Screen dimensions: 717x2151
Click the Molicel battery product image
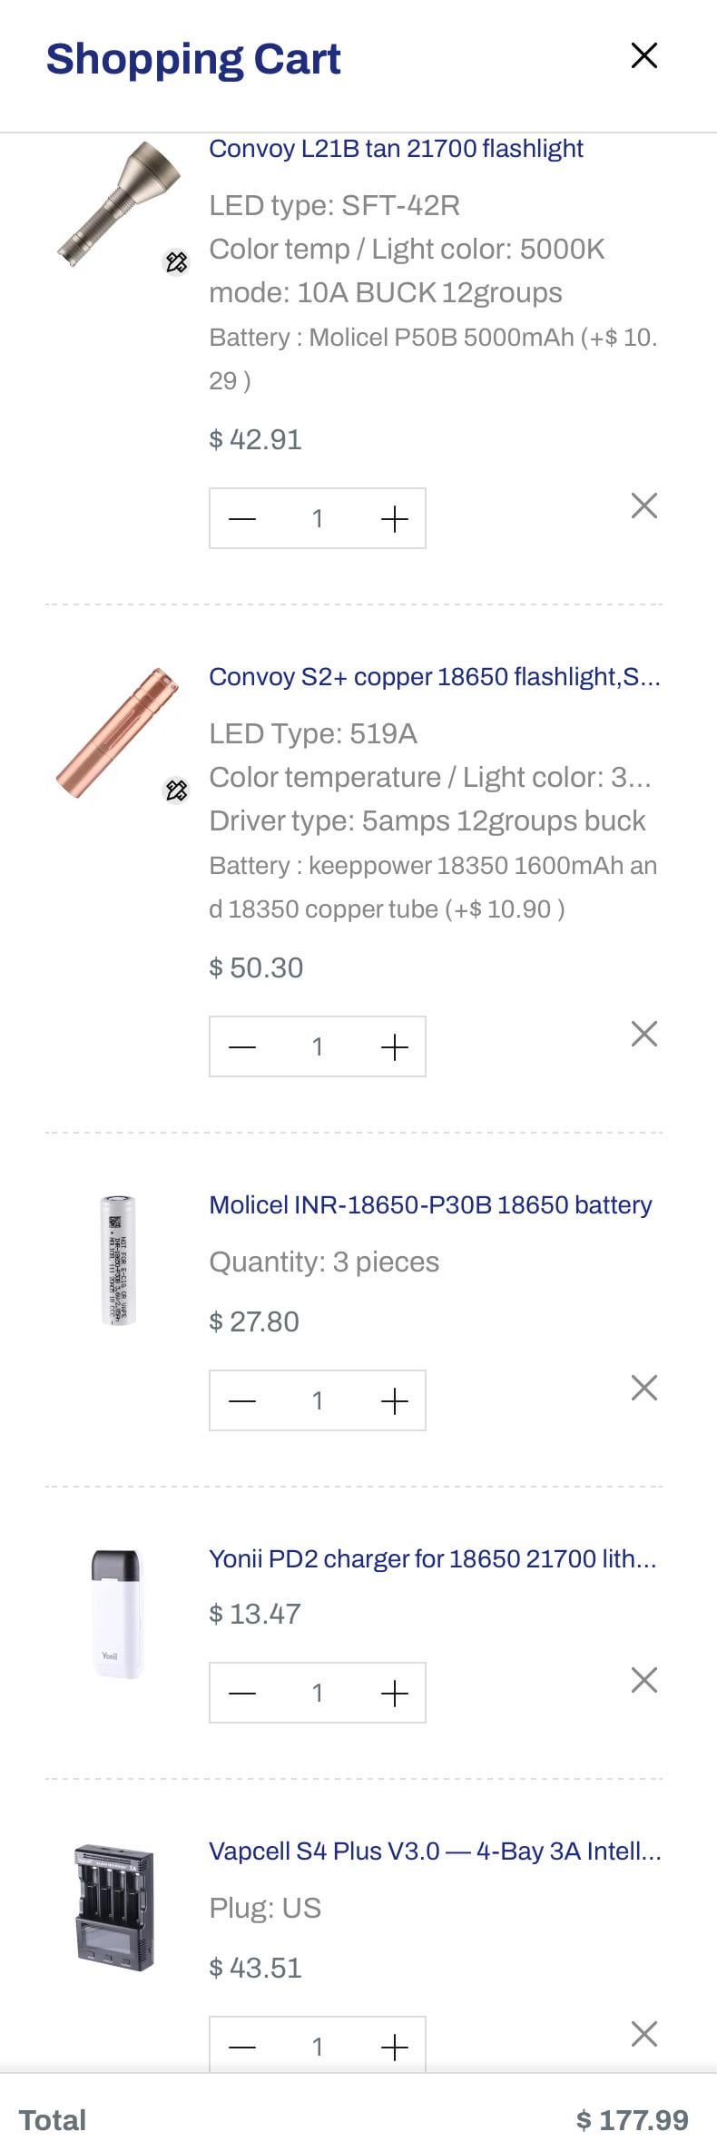(x=117, y=1261)
